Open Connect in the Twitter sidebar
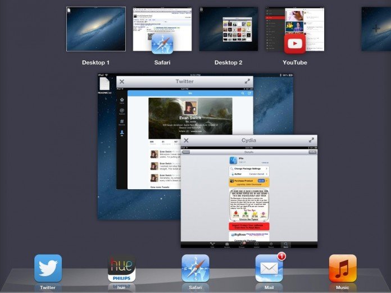Image resolution: width=391 pixels, height=293 pixels. [x=122, y=111]
